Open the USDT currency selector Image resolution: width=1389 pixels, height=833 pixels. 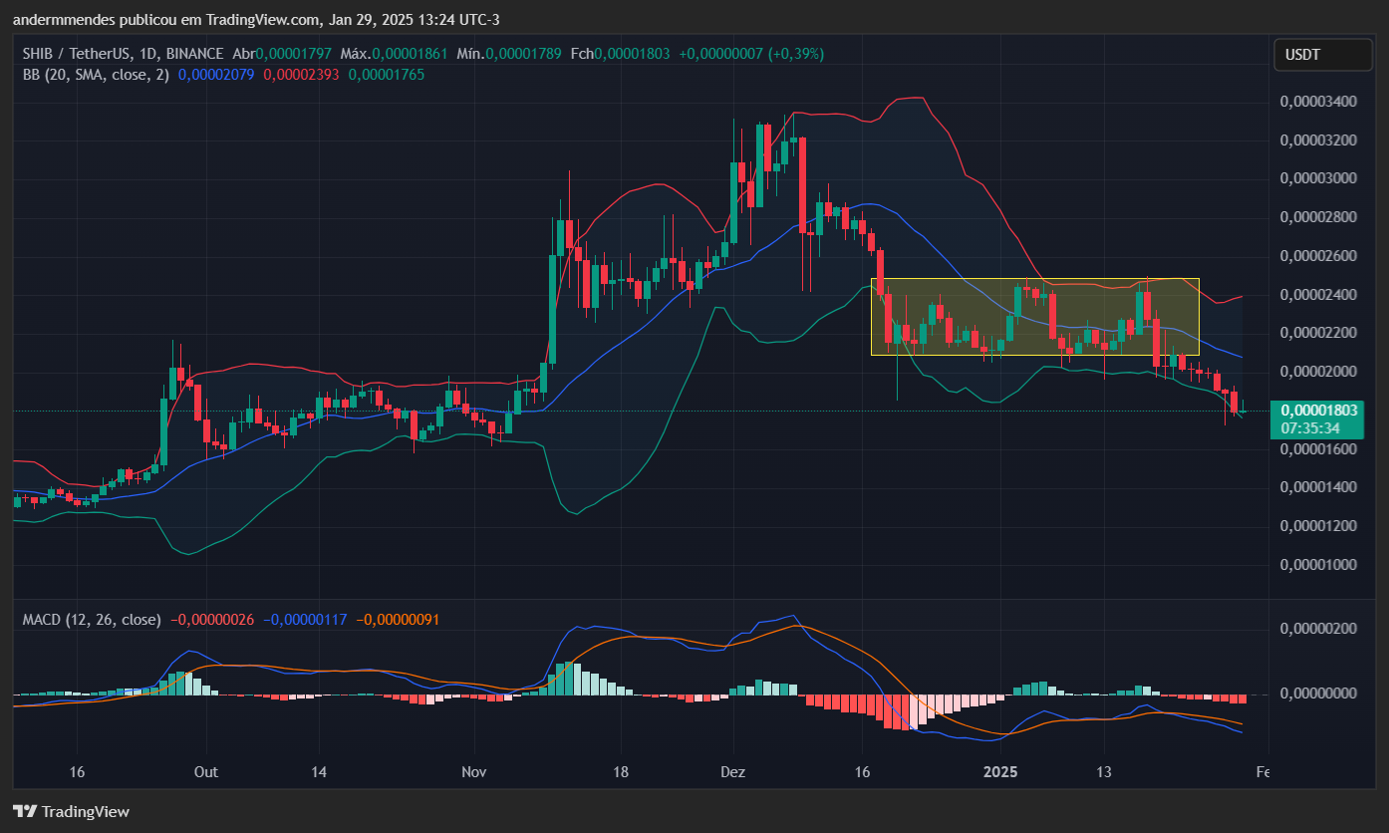pyautogui.click(x=1322, y=54)
